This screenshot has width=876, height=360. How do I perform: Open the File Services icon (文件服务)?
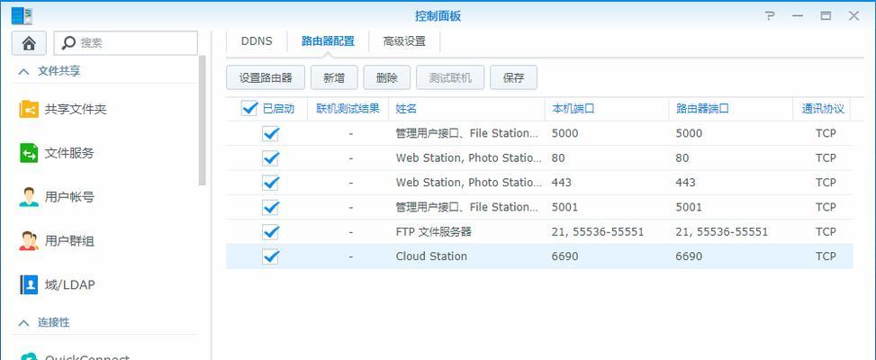tap(29, 153)
